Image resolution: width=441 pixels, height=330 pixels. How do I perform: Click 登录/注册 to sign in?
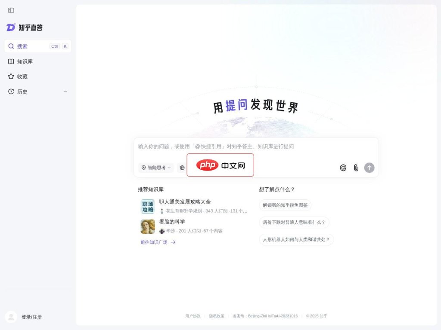pyautogui.click(x=31, y=317)
